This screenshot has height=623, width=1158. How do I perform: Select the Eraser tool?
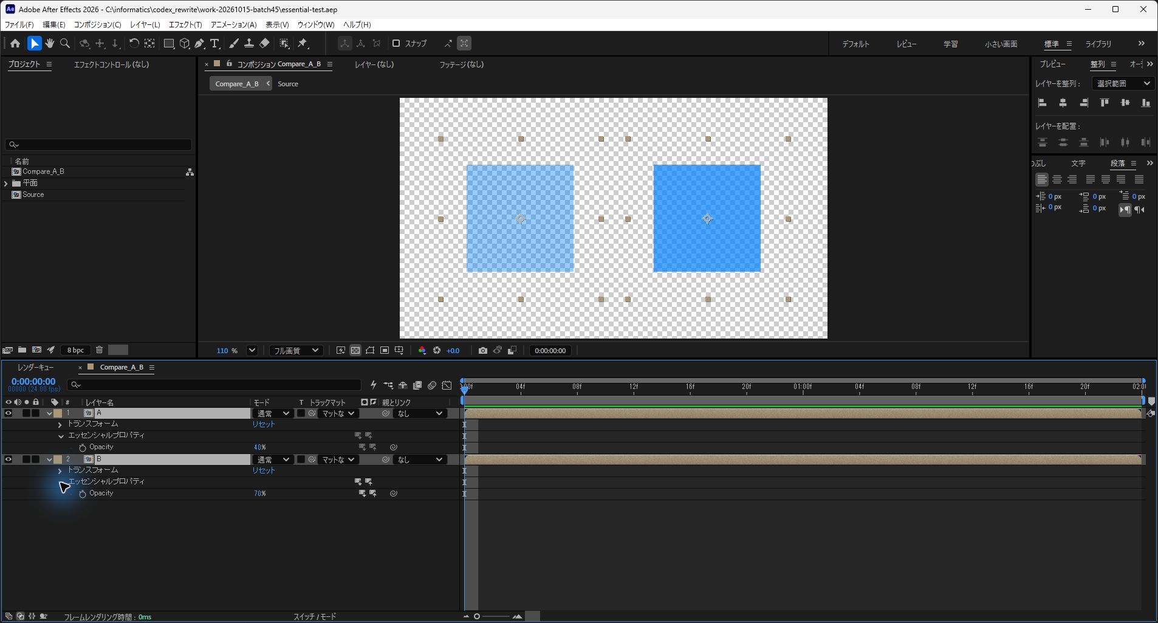point(264,44)
